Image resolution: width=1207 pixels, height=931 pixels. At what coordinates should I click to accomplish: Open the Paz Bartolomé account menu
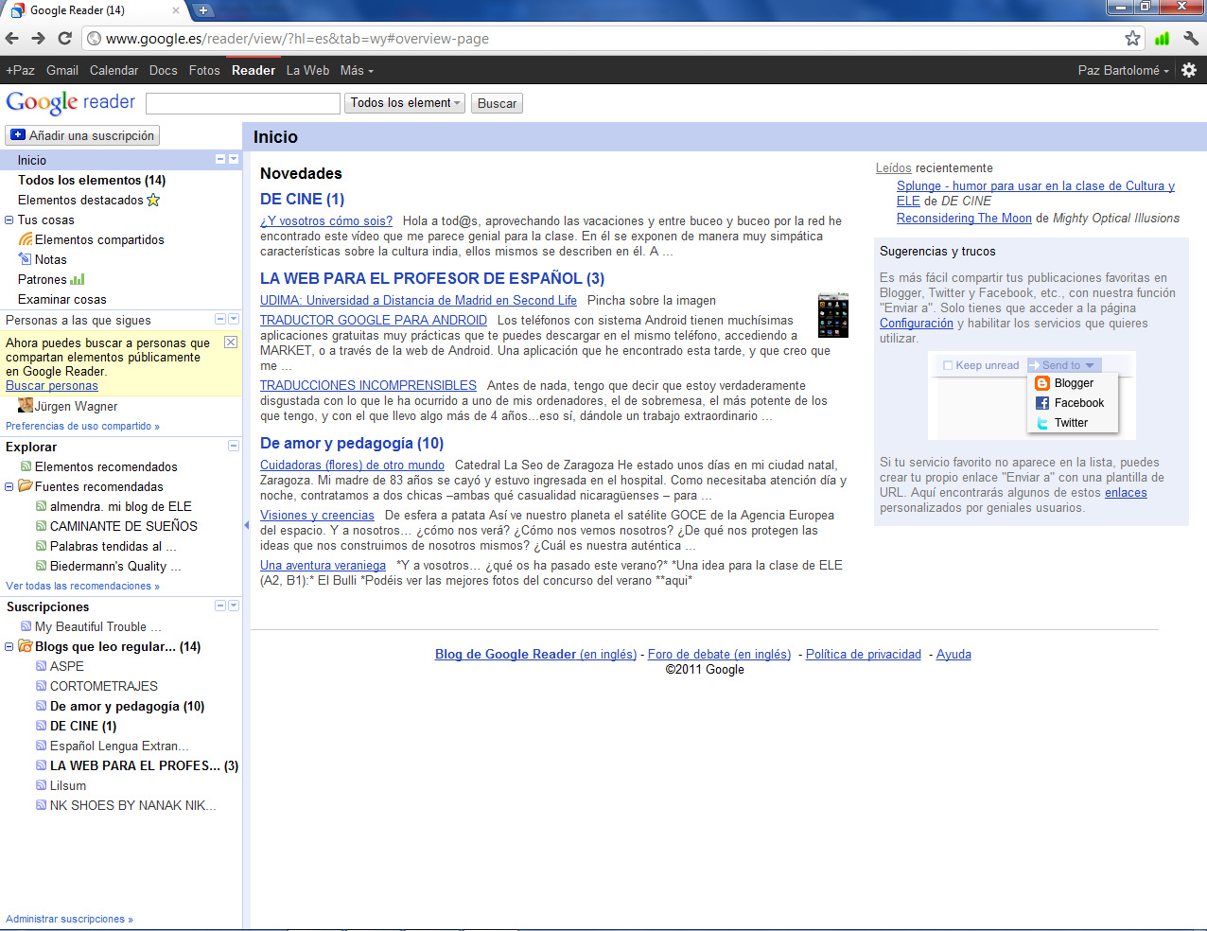click(1123, 70)
